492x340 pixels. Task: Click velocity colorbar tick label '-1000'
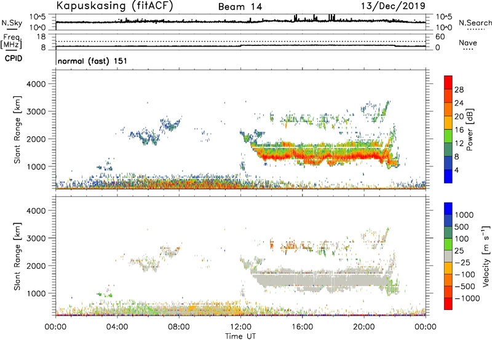click(467, 298)
